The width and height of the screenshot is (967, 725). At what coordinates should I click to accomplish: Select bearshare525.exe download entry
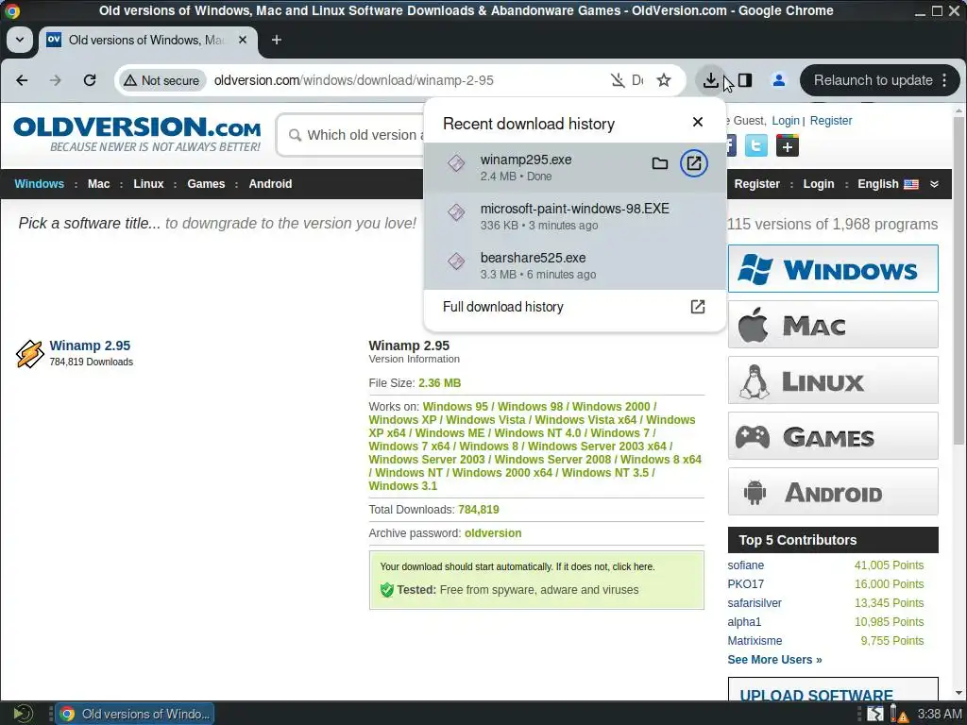[574, 265]
